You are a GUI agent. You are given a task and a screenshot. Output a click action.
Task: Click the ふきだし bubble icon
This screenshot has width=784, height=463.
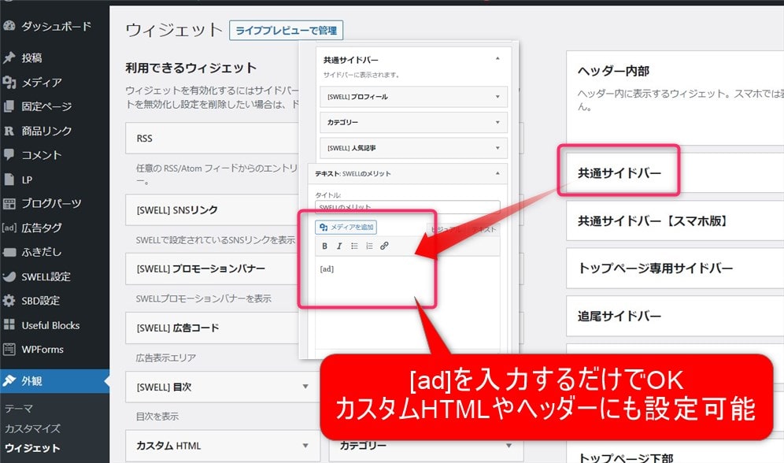(x=9, y=252)
